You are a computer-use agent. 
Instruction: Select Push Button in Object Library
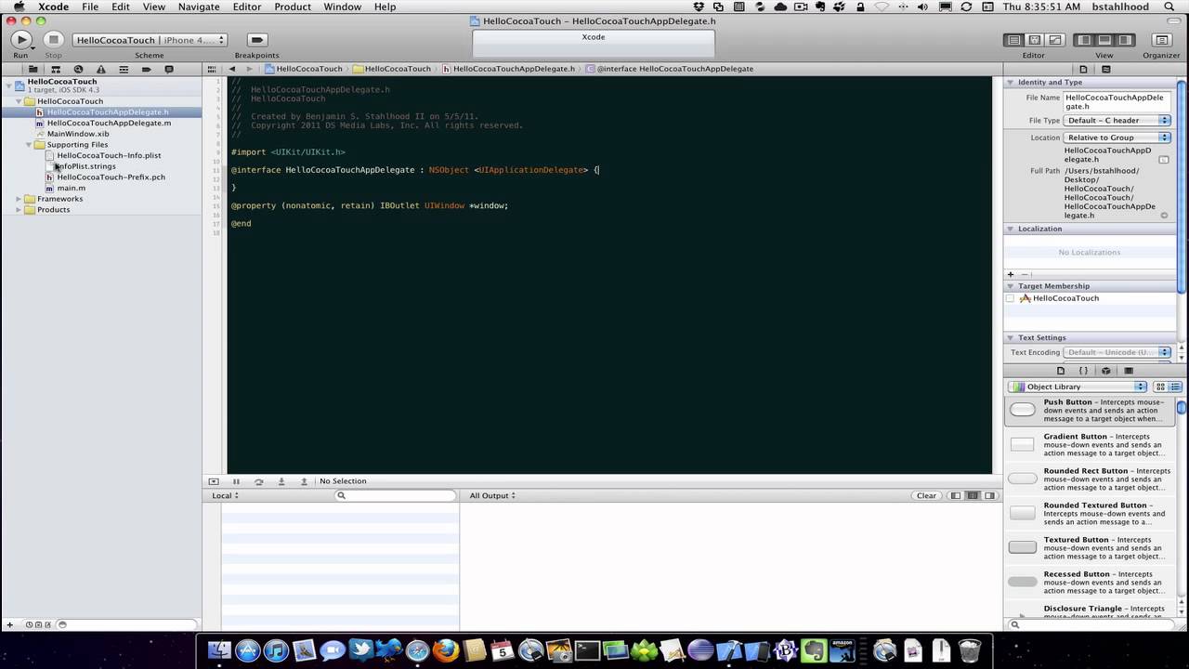1090,410
